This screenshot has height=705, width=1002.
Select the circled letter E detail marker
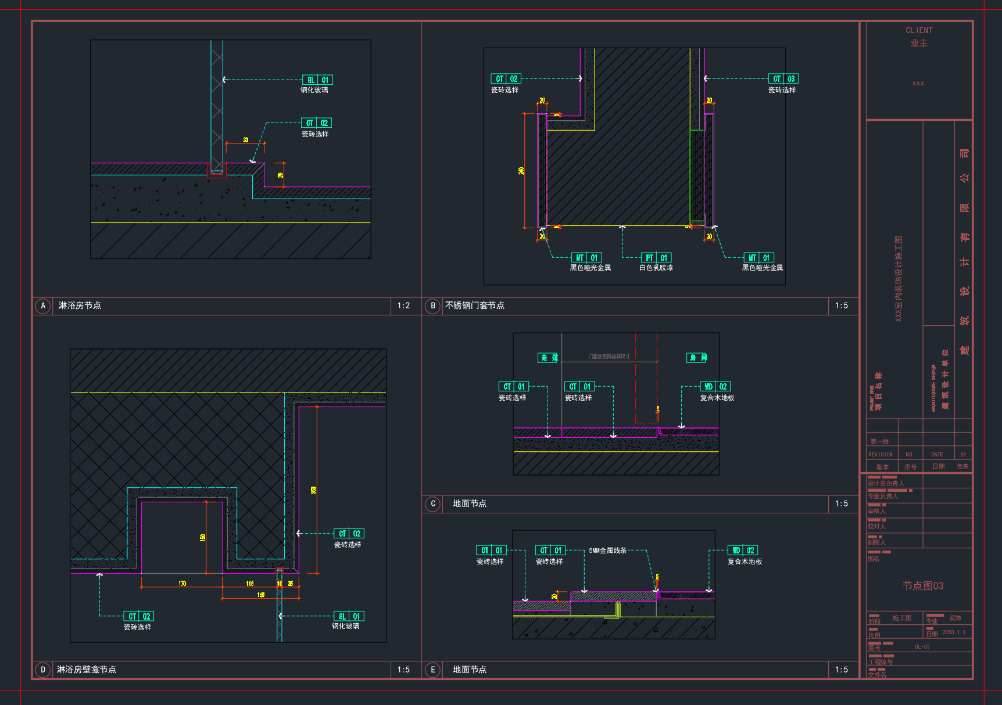[x=433, y=670]
